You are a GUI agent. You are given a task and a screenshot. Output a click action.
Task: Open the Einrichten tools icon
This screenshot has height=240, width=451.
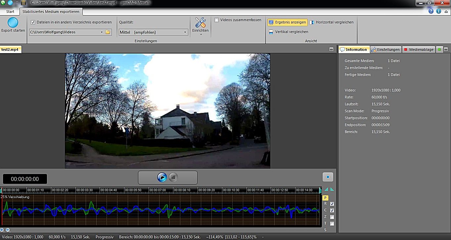(x=200, y=23)
